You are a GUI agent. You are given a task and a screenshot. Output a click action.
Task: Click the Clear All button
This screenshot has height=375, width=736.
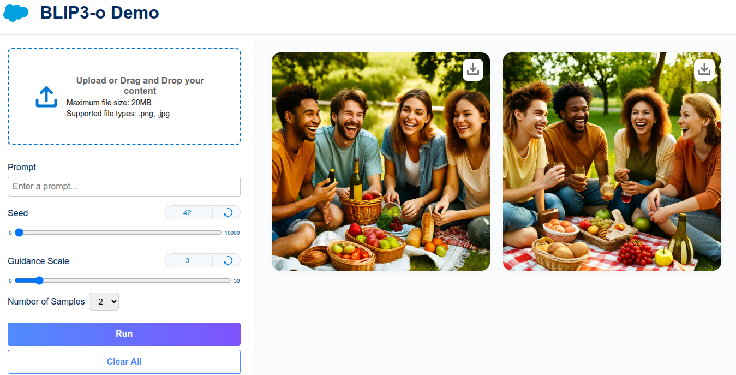(124, 361)
